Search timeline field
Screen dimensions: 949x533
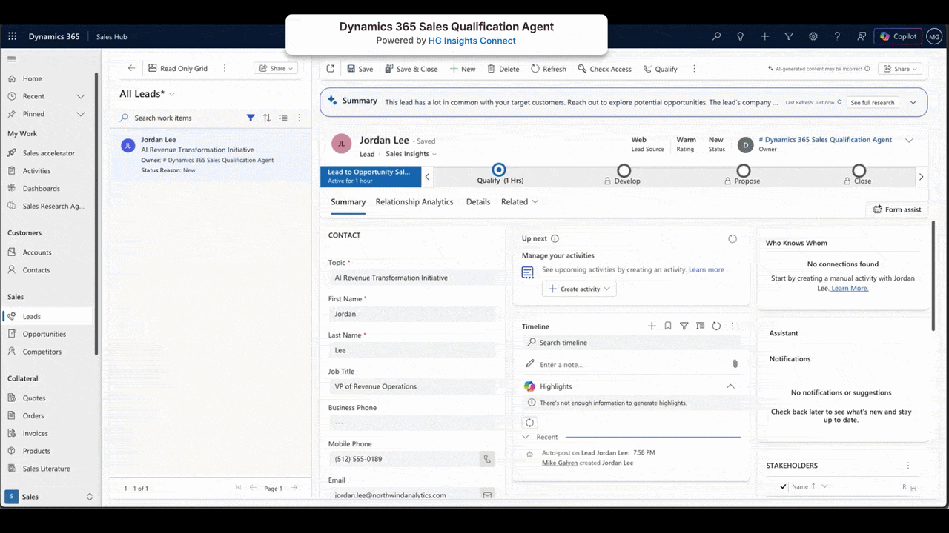(x=631, y=343)
